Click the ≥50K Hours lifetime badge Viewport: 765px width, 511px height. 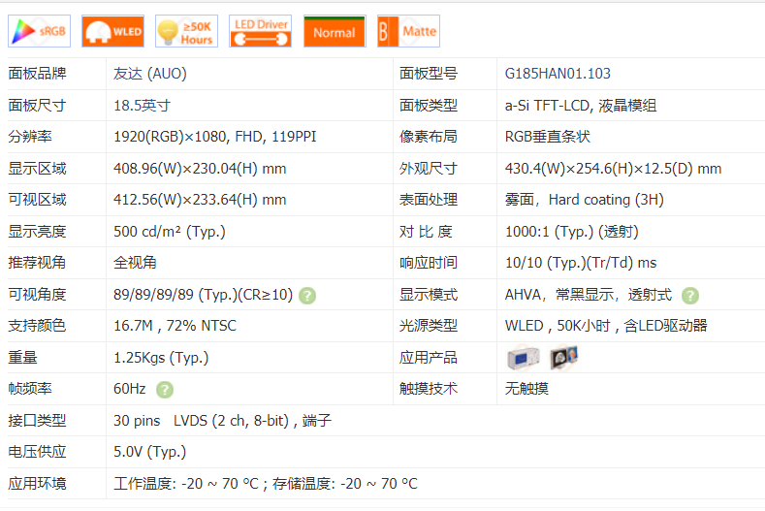187,31
